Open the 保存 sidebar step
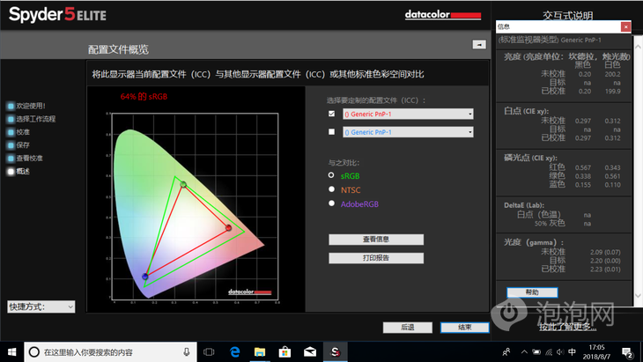This screenshot has width=643, height=362. tap(18, 145)
